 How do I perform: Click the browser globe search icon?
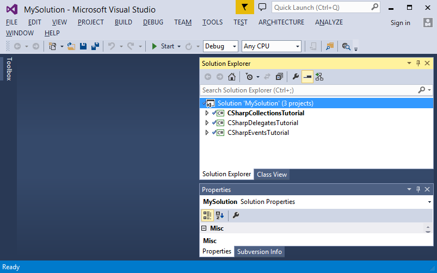[346, 46]
